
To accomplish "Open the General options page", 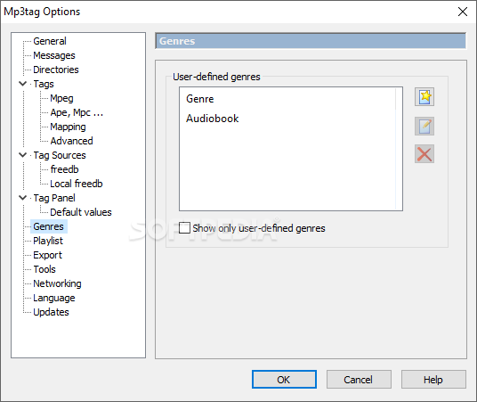I will click(x=50, y=41).
